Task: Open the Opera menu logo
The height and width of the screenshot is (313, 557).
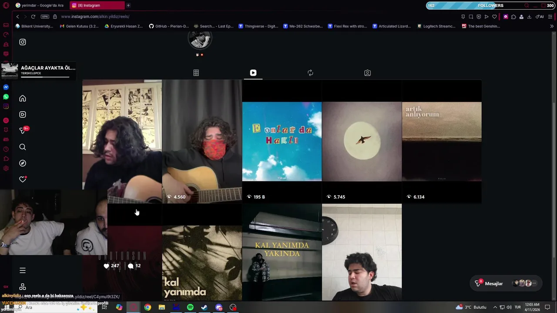Action: (x=6, y=6)
